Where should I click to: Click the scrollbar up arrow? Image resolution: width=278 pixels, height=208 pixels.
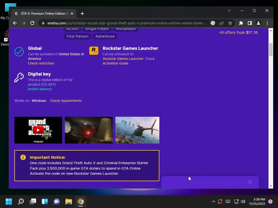coord(271,31)
